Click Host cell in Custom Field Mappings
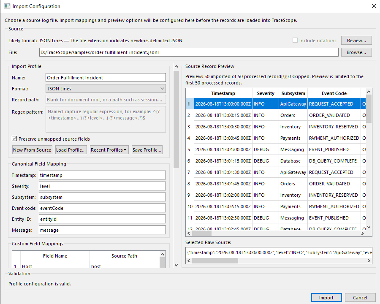The image size is (380, 304). tap(55, 266)
